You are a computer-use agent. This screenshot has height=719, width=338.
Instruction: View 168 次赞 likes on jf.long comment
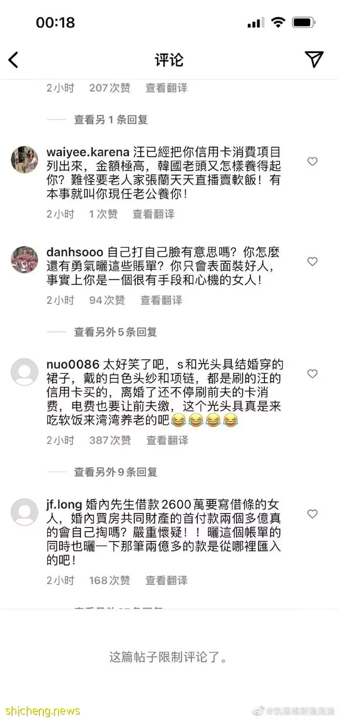point(110,581)
